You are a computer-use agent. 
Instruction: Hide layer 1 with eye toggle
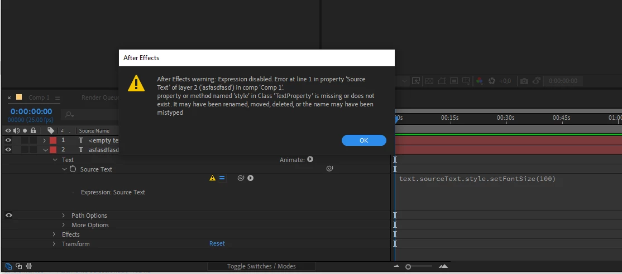[x=8, y=140]
